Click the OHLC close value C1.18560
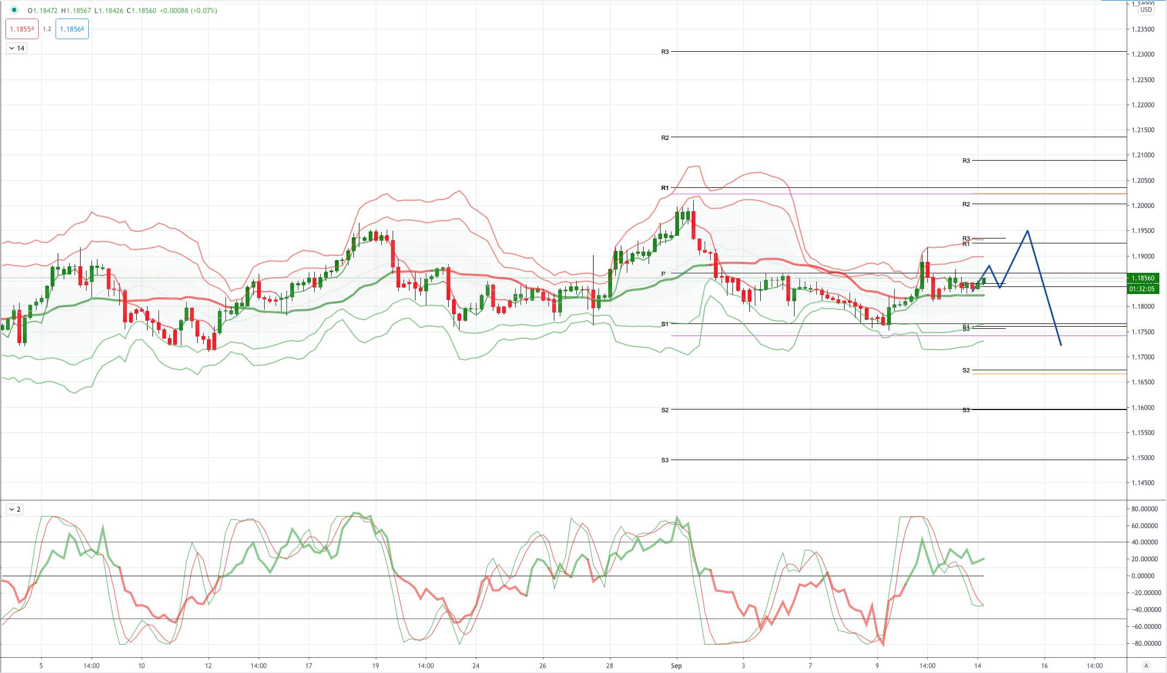This screenshot has height=673, width=1167. coord(142,10)
